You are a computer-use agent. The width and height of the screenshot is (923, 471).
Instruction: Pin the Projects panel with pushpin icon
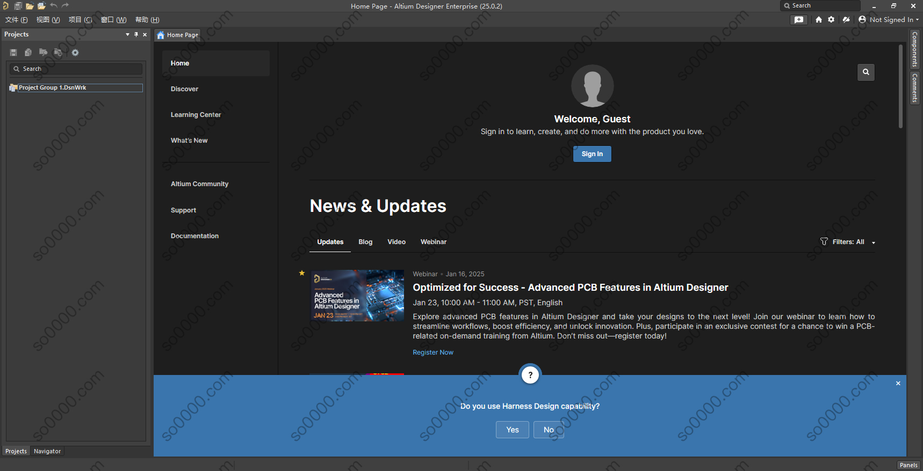136,34
